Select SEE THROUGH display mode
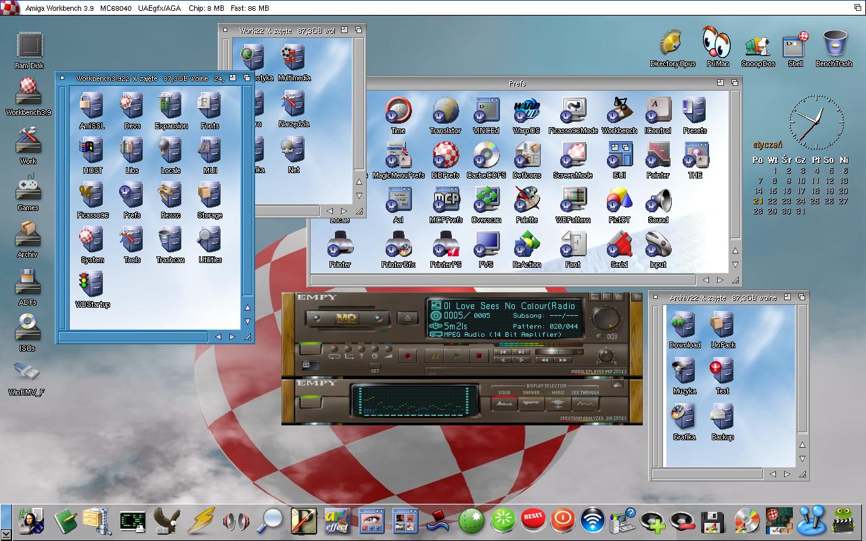The width and height of the screenshot is (866, 541). click(x=585, y=404)
